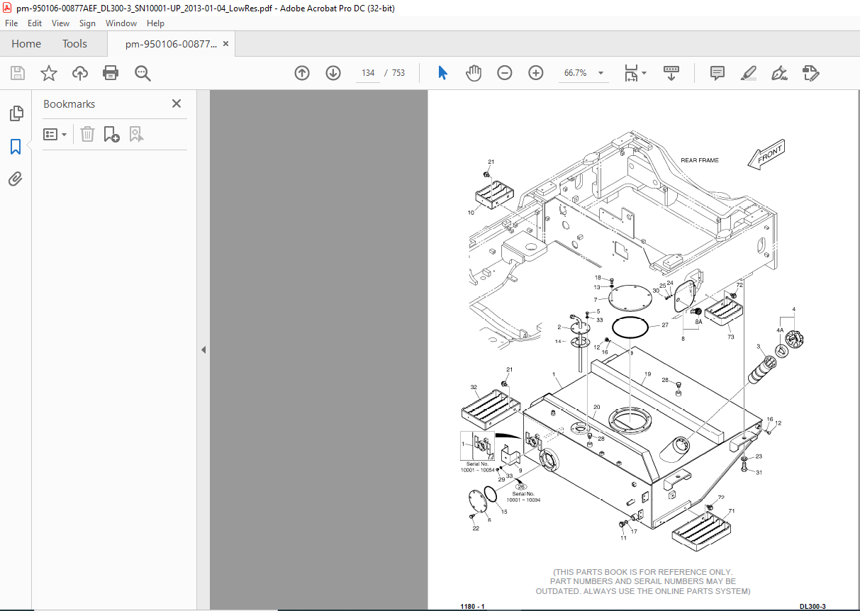
Task: Switch to the Tools tab
Action: (74, 44)
